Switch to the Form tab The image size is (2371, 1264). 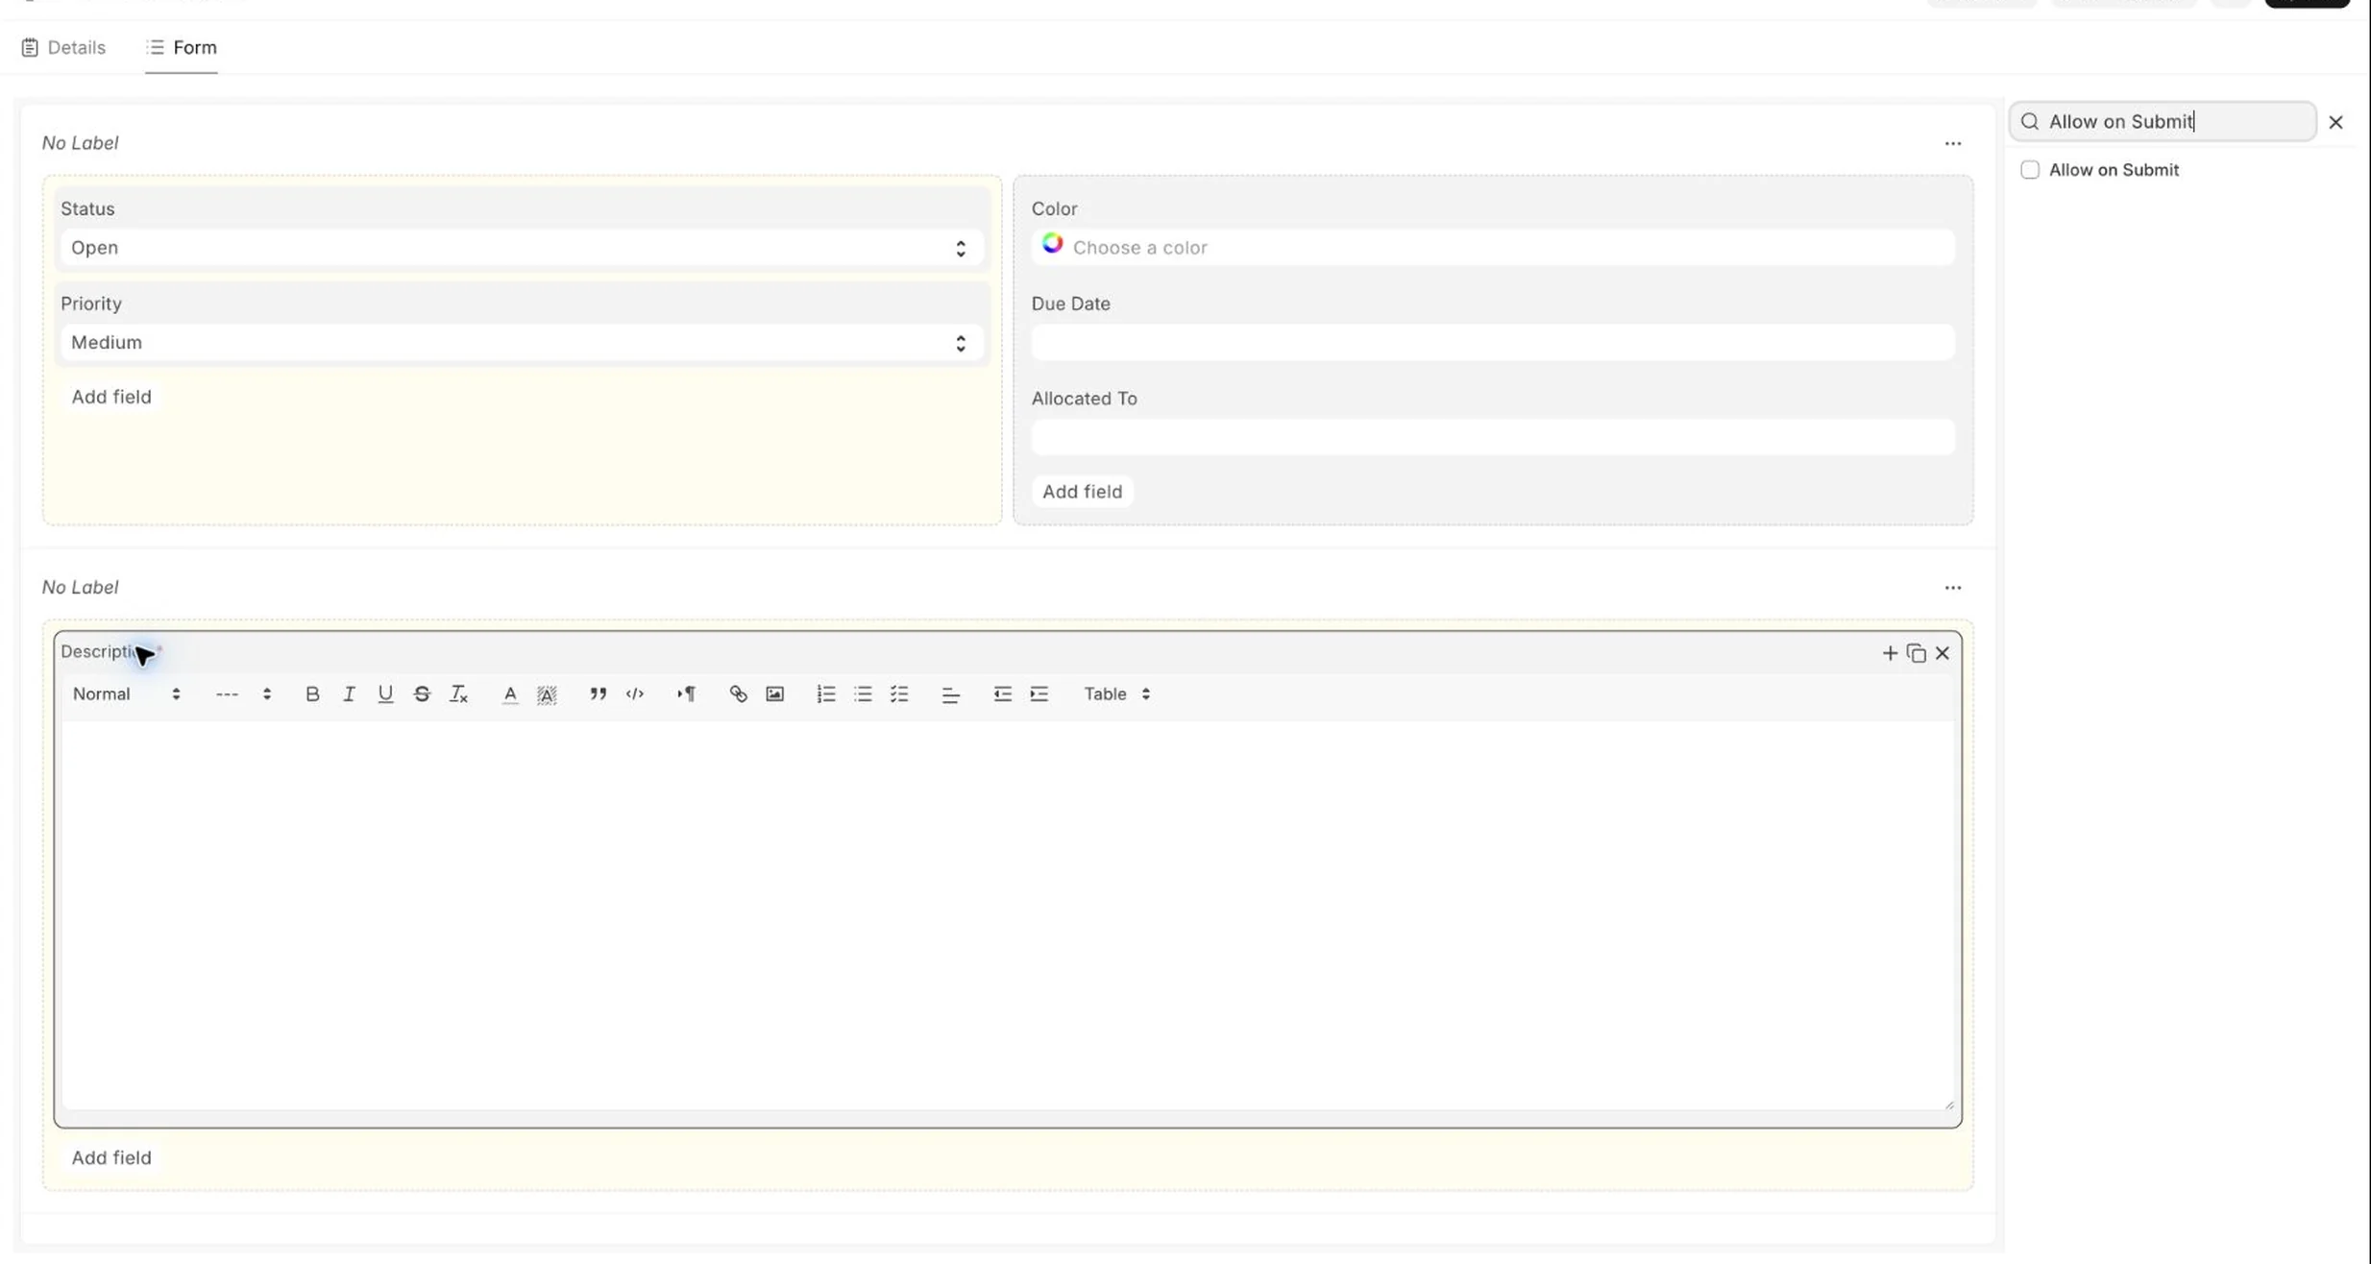pyautogui.click(x=182, y=47)
